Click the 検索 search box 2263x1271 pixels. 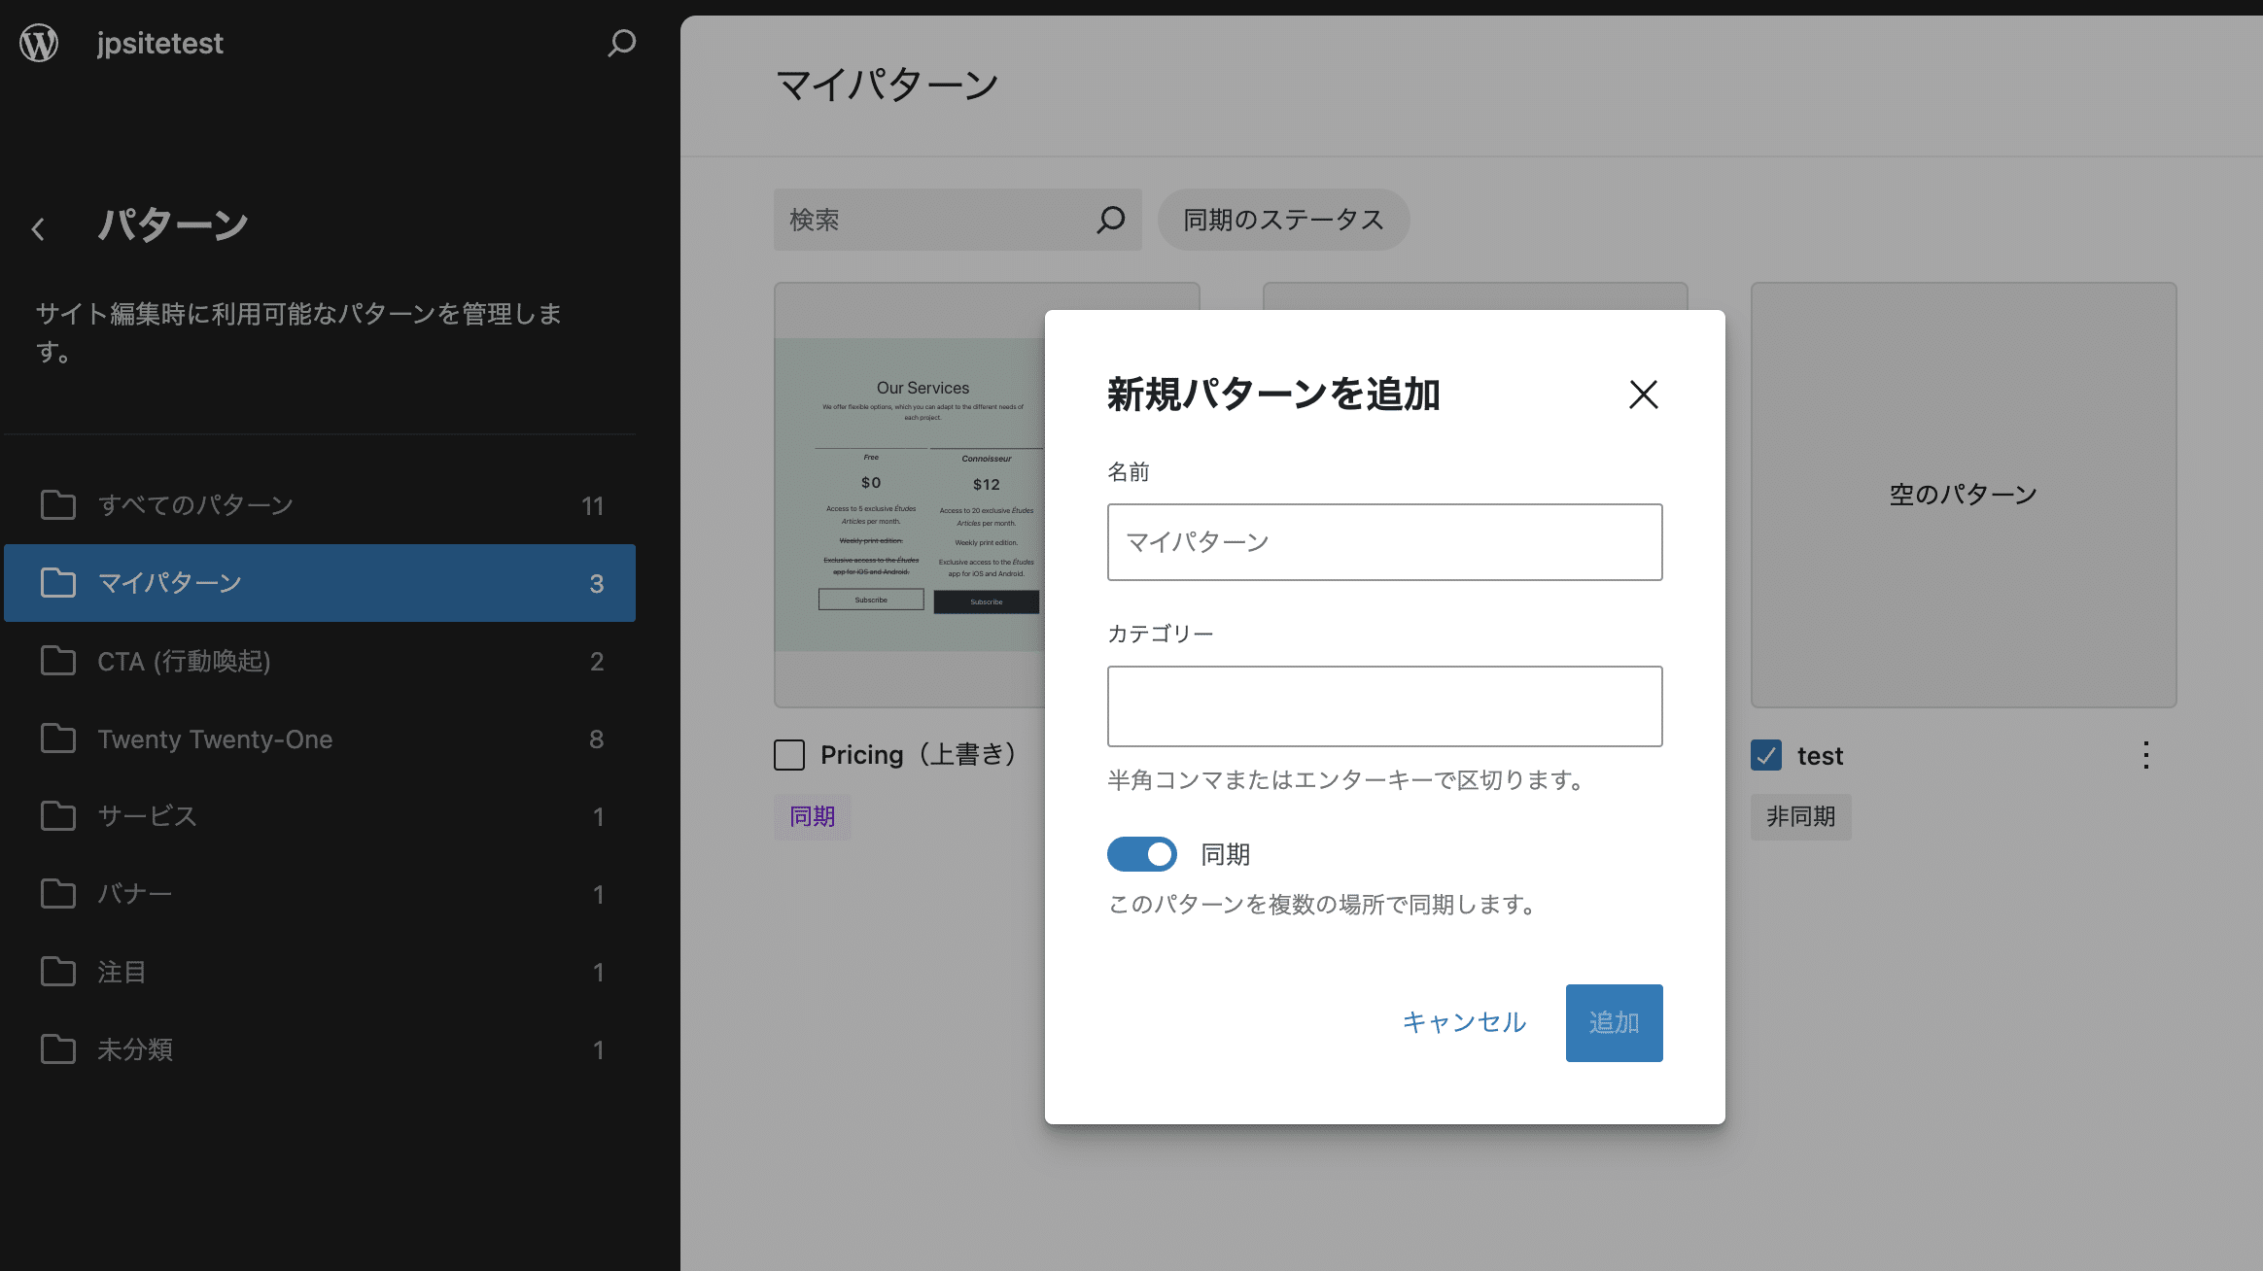[x=957, y=220]
